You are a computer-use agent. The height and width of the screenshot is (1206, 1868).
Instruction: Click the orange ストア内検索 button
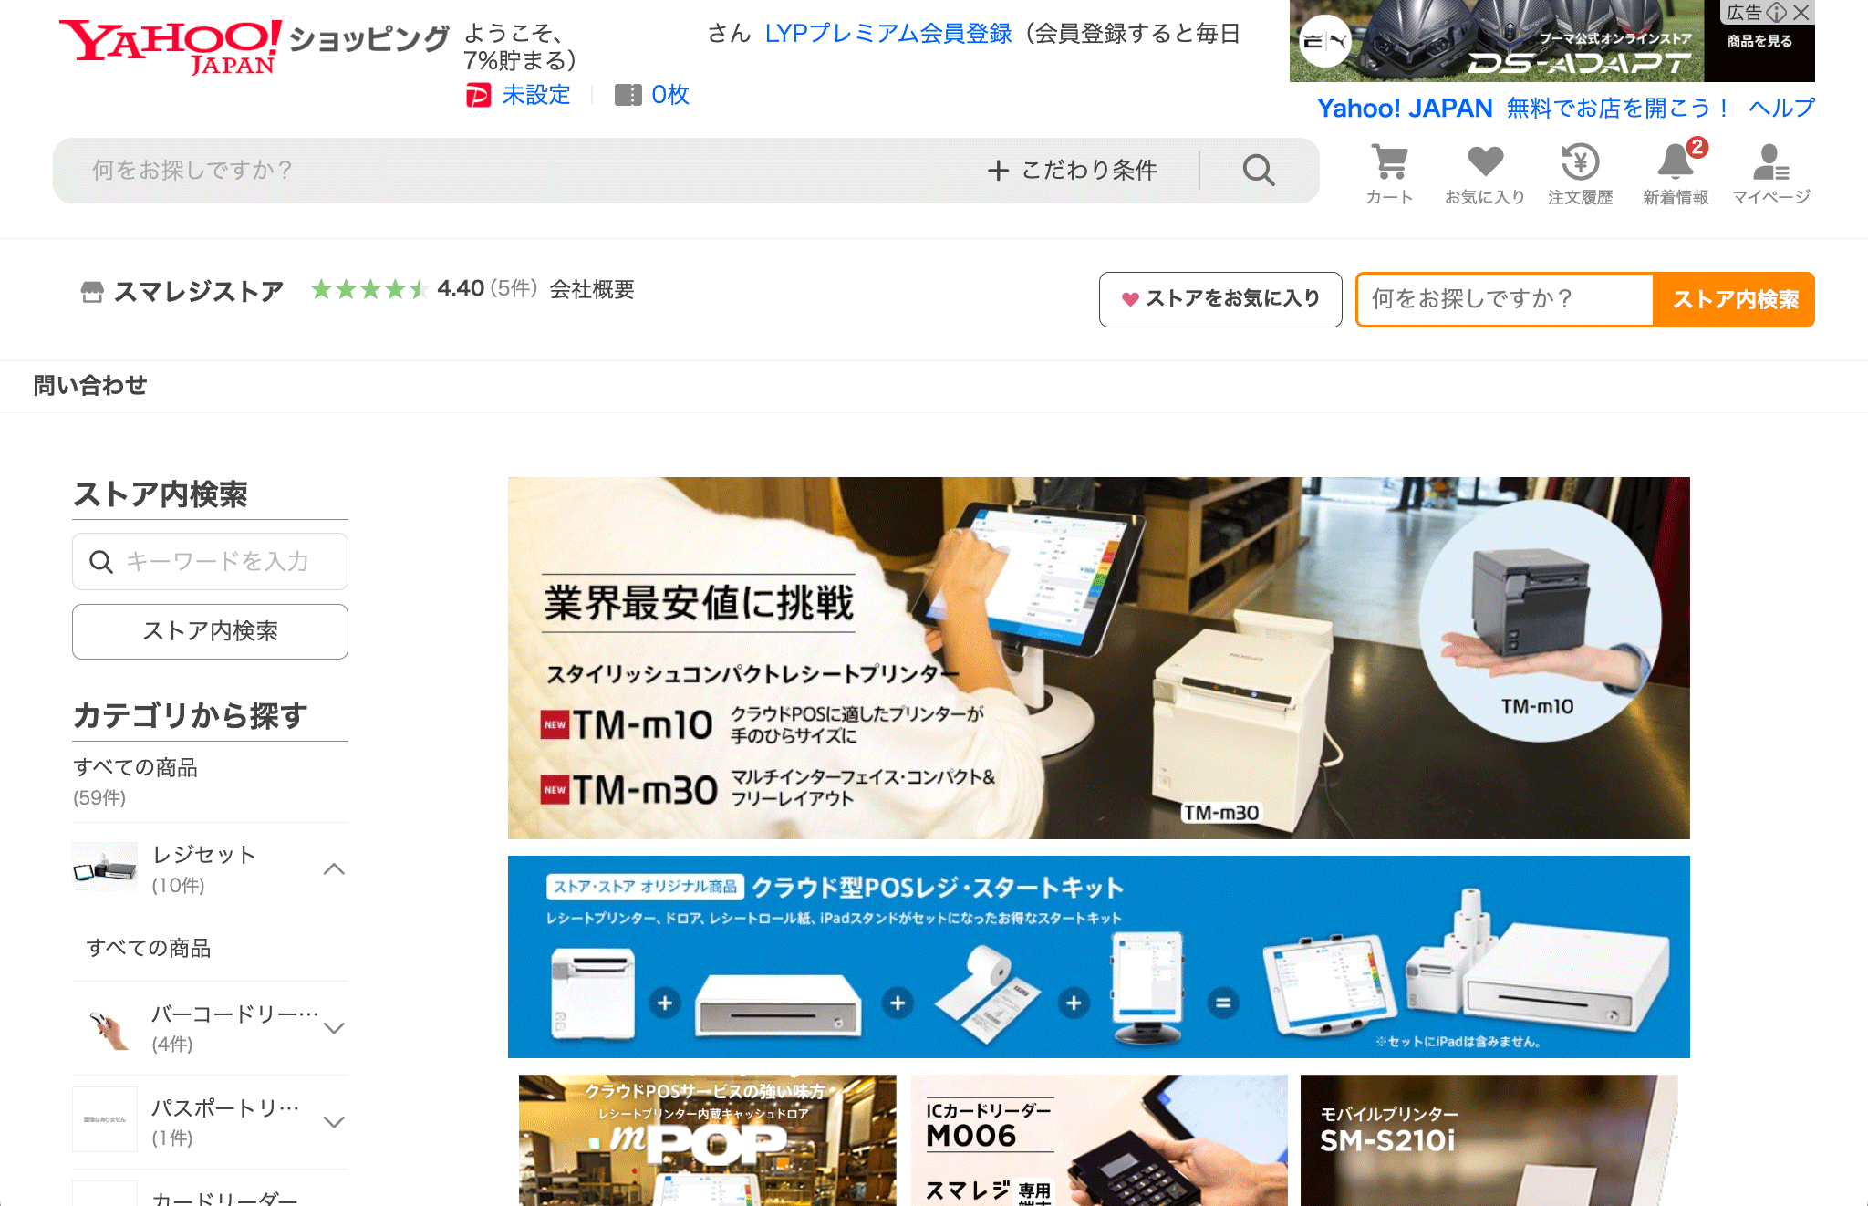click(1734, 299)
